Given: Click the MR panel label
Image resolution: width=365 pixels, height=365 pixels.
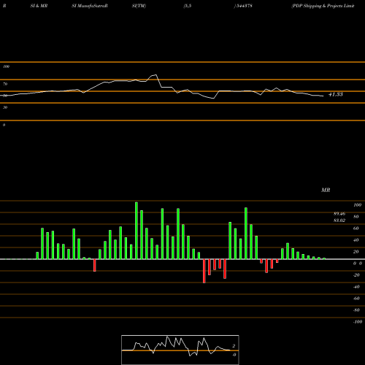Looking at the screenshot, I should 326,190.
